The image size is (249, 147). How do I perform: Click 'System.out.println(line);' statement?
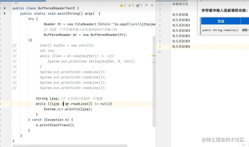[68, 109]
